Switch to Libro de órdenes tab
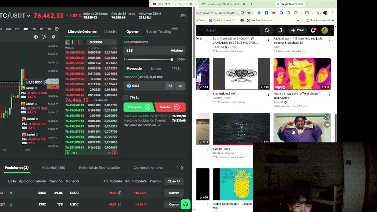The height and width of the screenshot is (212, 377). pyautogui.click(x=82, y=32)
